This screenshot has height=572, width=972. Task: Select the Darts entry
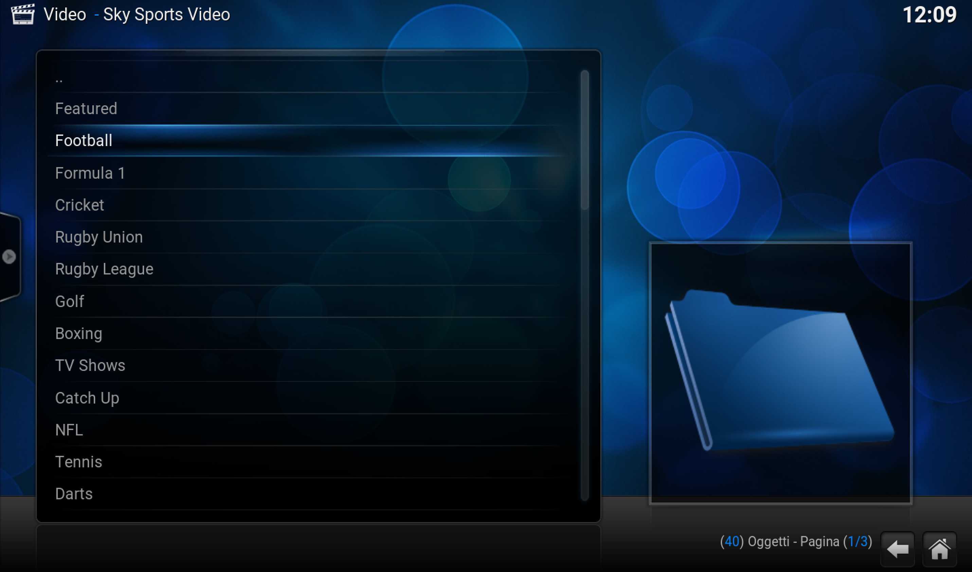(x=74, y=494)
